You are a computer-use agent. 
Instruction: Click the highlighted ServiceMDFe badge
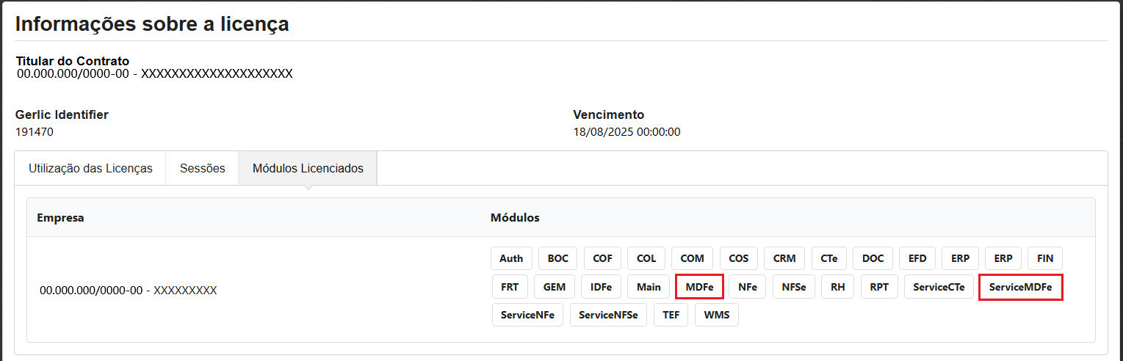(1021, 287)
